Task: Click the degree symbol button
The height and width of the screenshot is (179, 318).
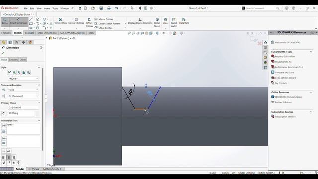Action: click(9, 163)
